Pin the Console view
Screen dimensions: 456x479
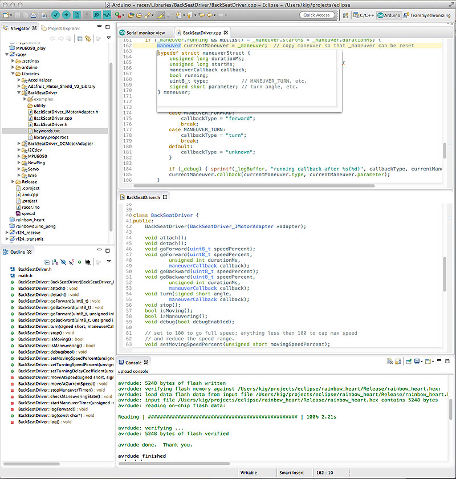tap(409, 362)
